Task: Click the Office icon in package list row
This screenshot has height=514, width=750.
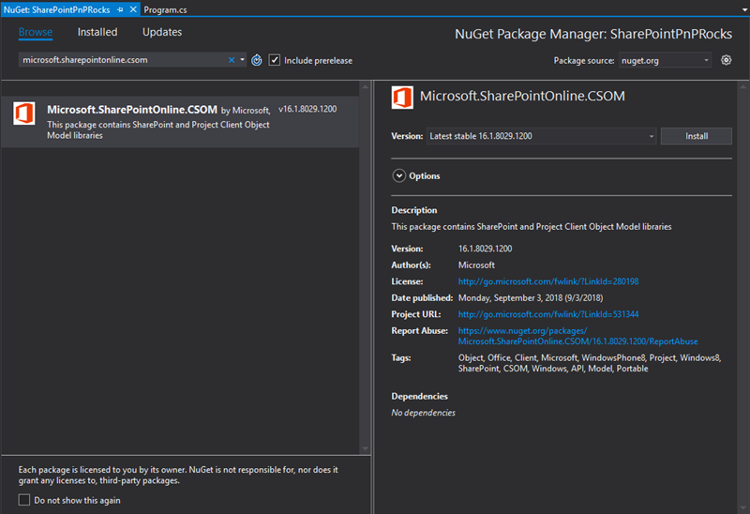Action: pos(24,113)
